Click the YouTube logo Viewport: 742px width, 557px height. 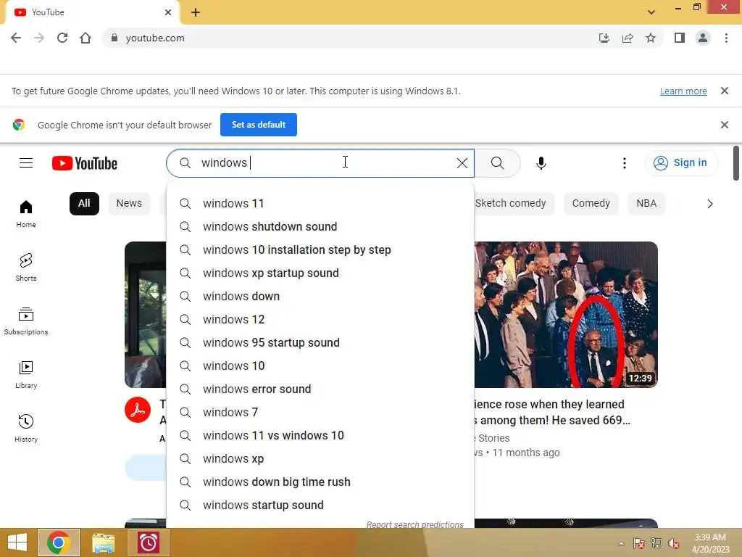[x=85, y=163]
